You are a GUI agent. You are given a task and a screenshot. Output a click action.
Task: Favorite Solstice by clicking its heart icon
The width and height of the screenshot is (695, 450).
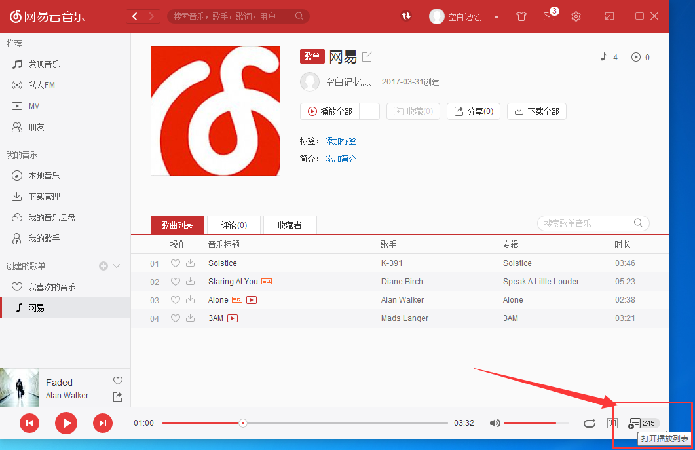174,263
